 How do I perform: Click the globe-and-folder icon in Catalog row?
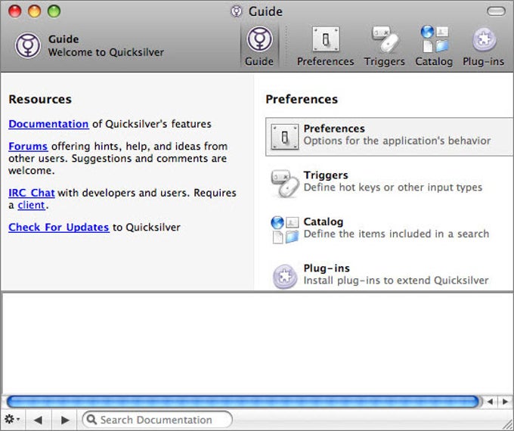pos(285,230)
